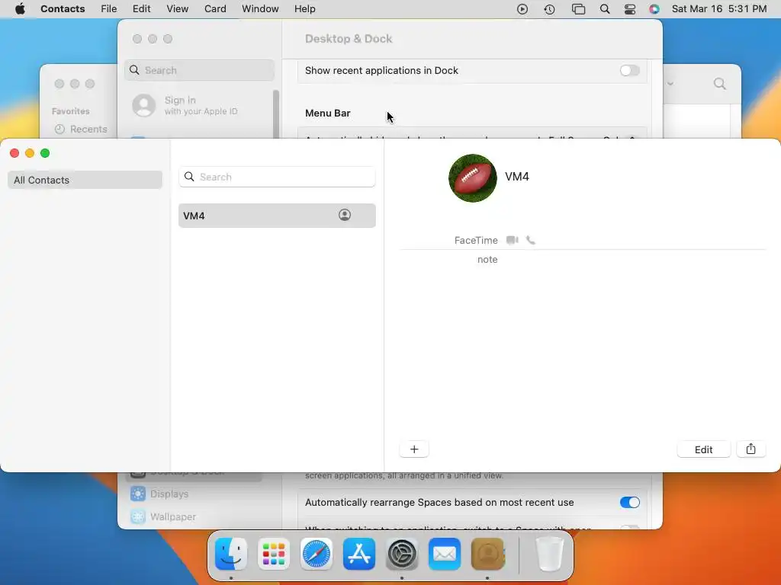Click the Stage Manager windows icon in menu bar

pos(578,9)
